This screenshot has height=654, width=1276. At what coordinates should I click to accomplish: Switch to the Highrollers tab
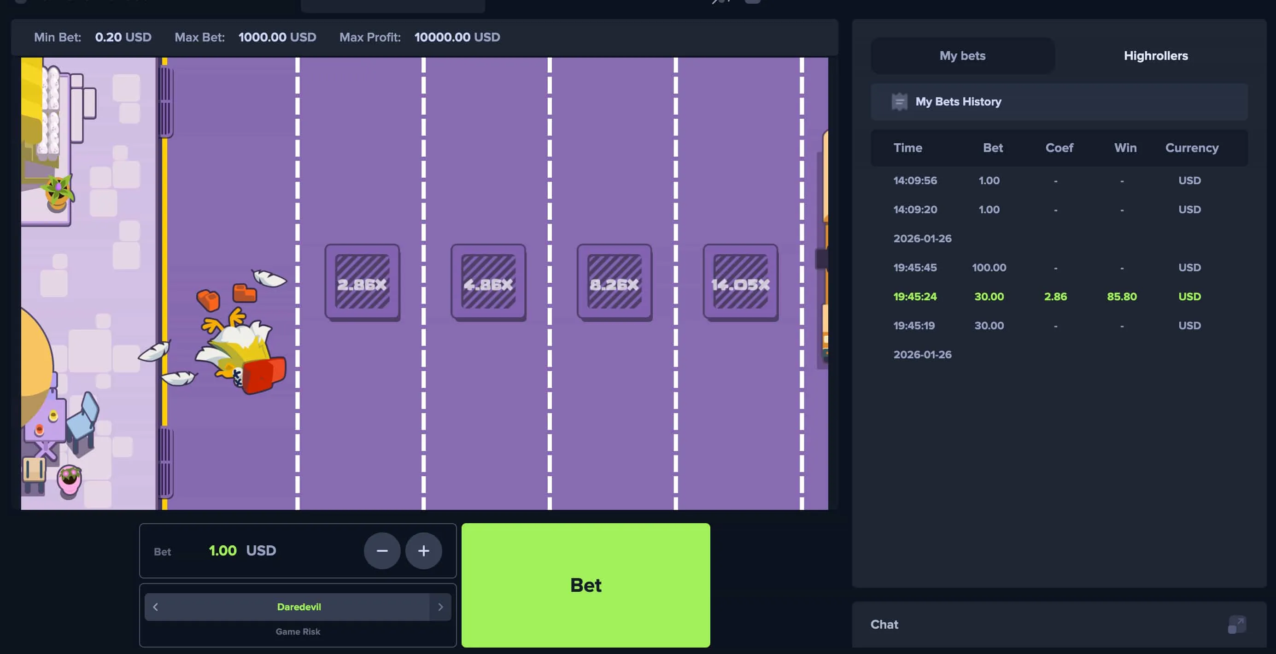click(x=1155, y=56)
